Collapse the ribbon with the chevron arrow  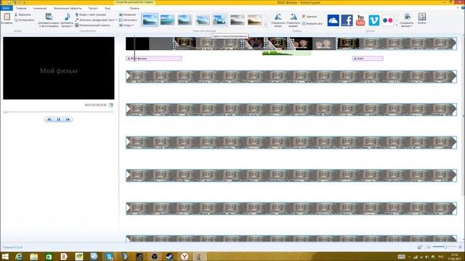pos(457,8)
